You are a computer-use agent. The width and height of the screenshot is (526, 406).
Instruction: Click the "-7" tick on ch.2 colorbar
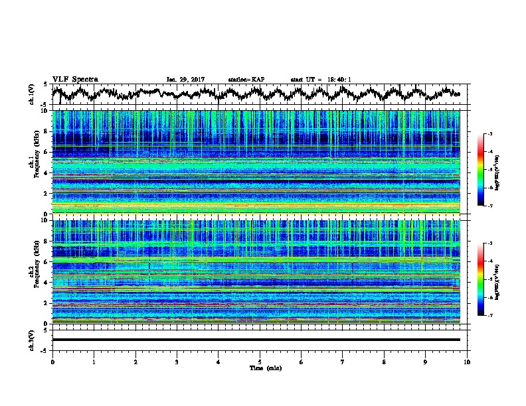(x=490, y=315)
